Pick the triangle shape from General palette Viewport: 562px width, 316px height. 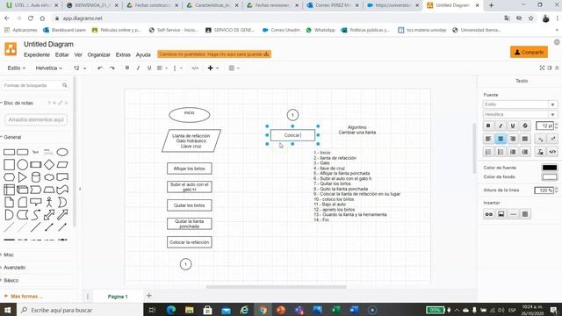coord(22,177)
